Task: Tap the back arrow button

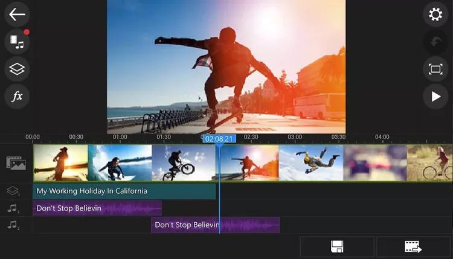Action: (x=17, y=14)
